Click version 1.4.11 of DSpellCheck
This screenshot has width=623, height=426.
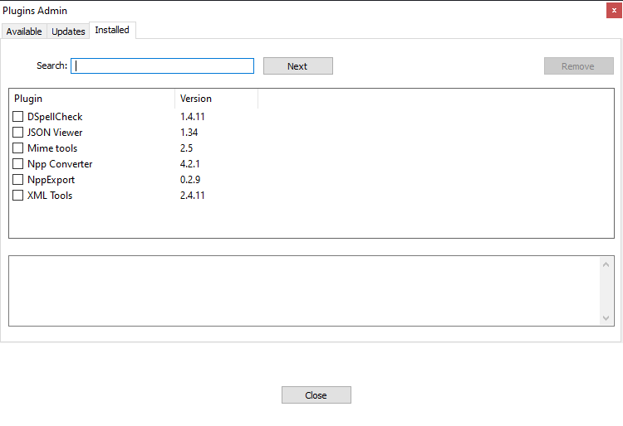pos(193,117)
